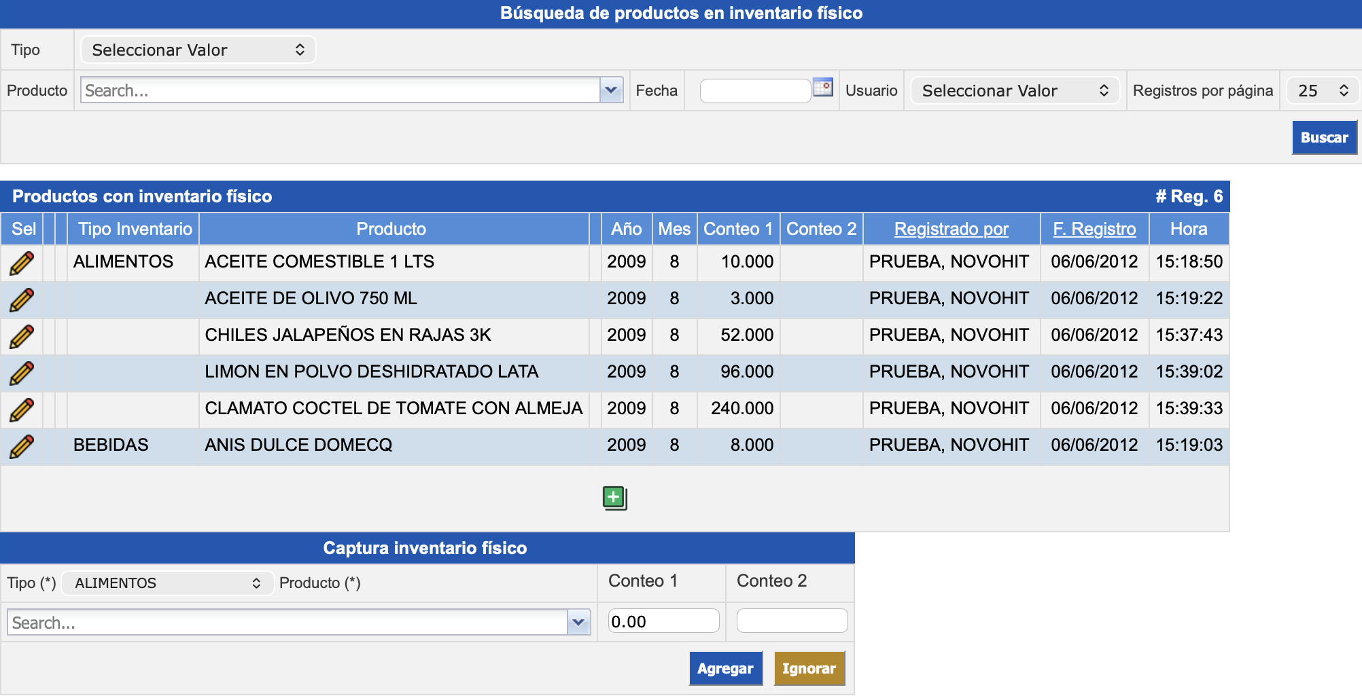Click the Agregar button
This screenshot has height=698, width=1362.
point(725,669)
